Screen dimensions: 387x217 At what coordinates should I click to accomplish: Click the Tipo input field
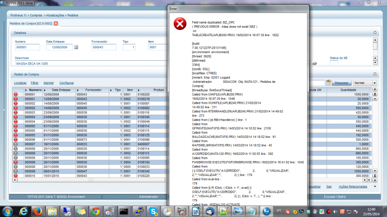[129, 47]
